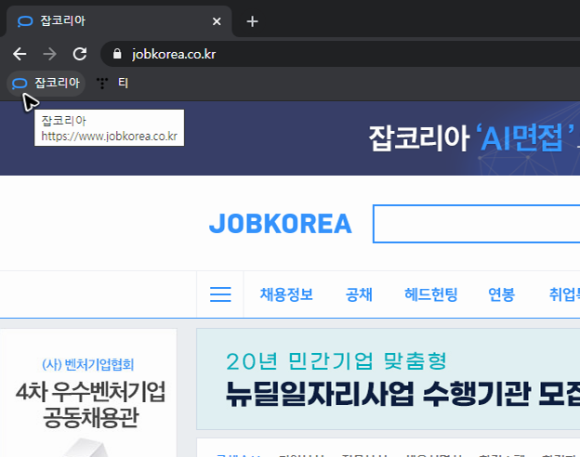Screen dimensions: 580x457
Task: Click the JOBKOREA logo
Action: tap(281, 224)
